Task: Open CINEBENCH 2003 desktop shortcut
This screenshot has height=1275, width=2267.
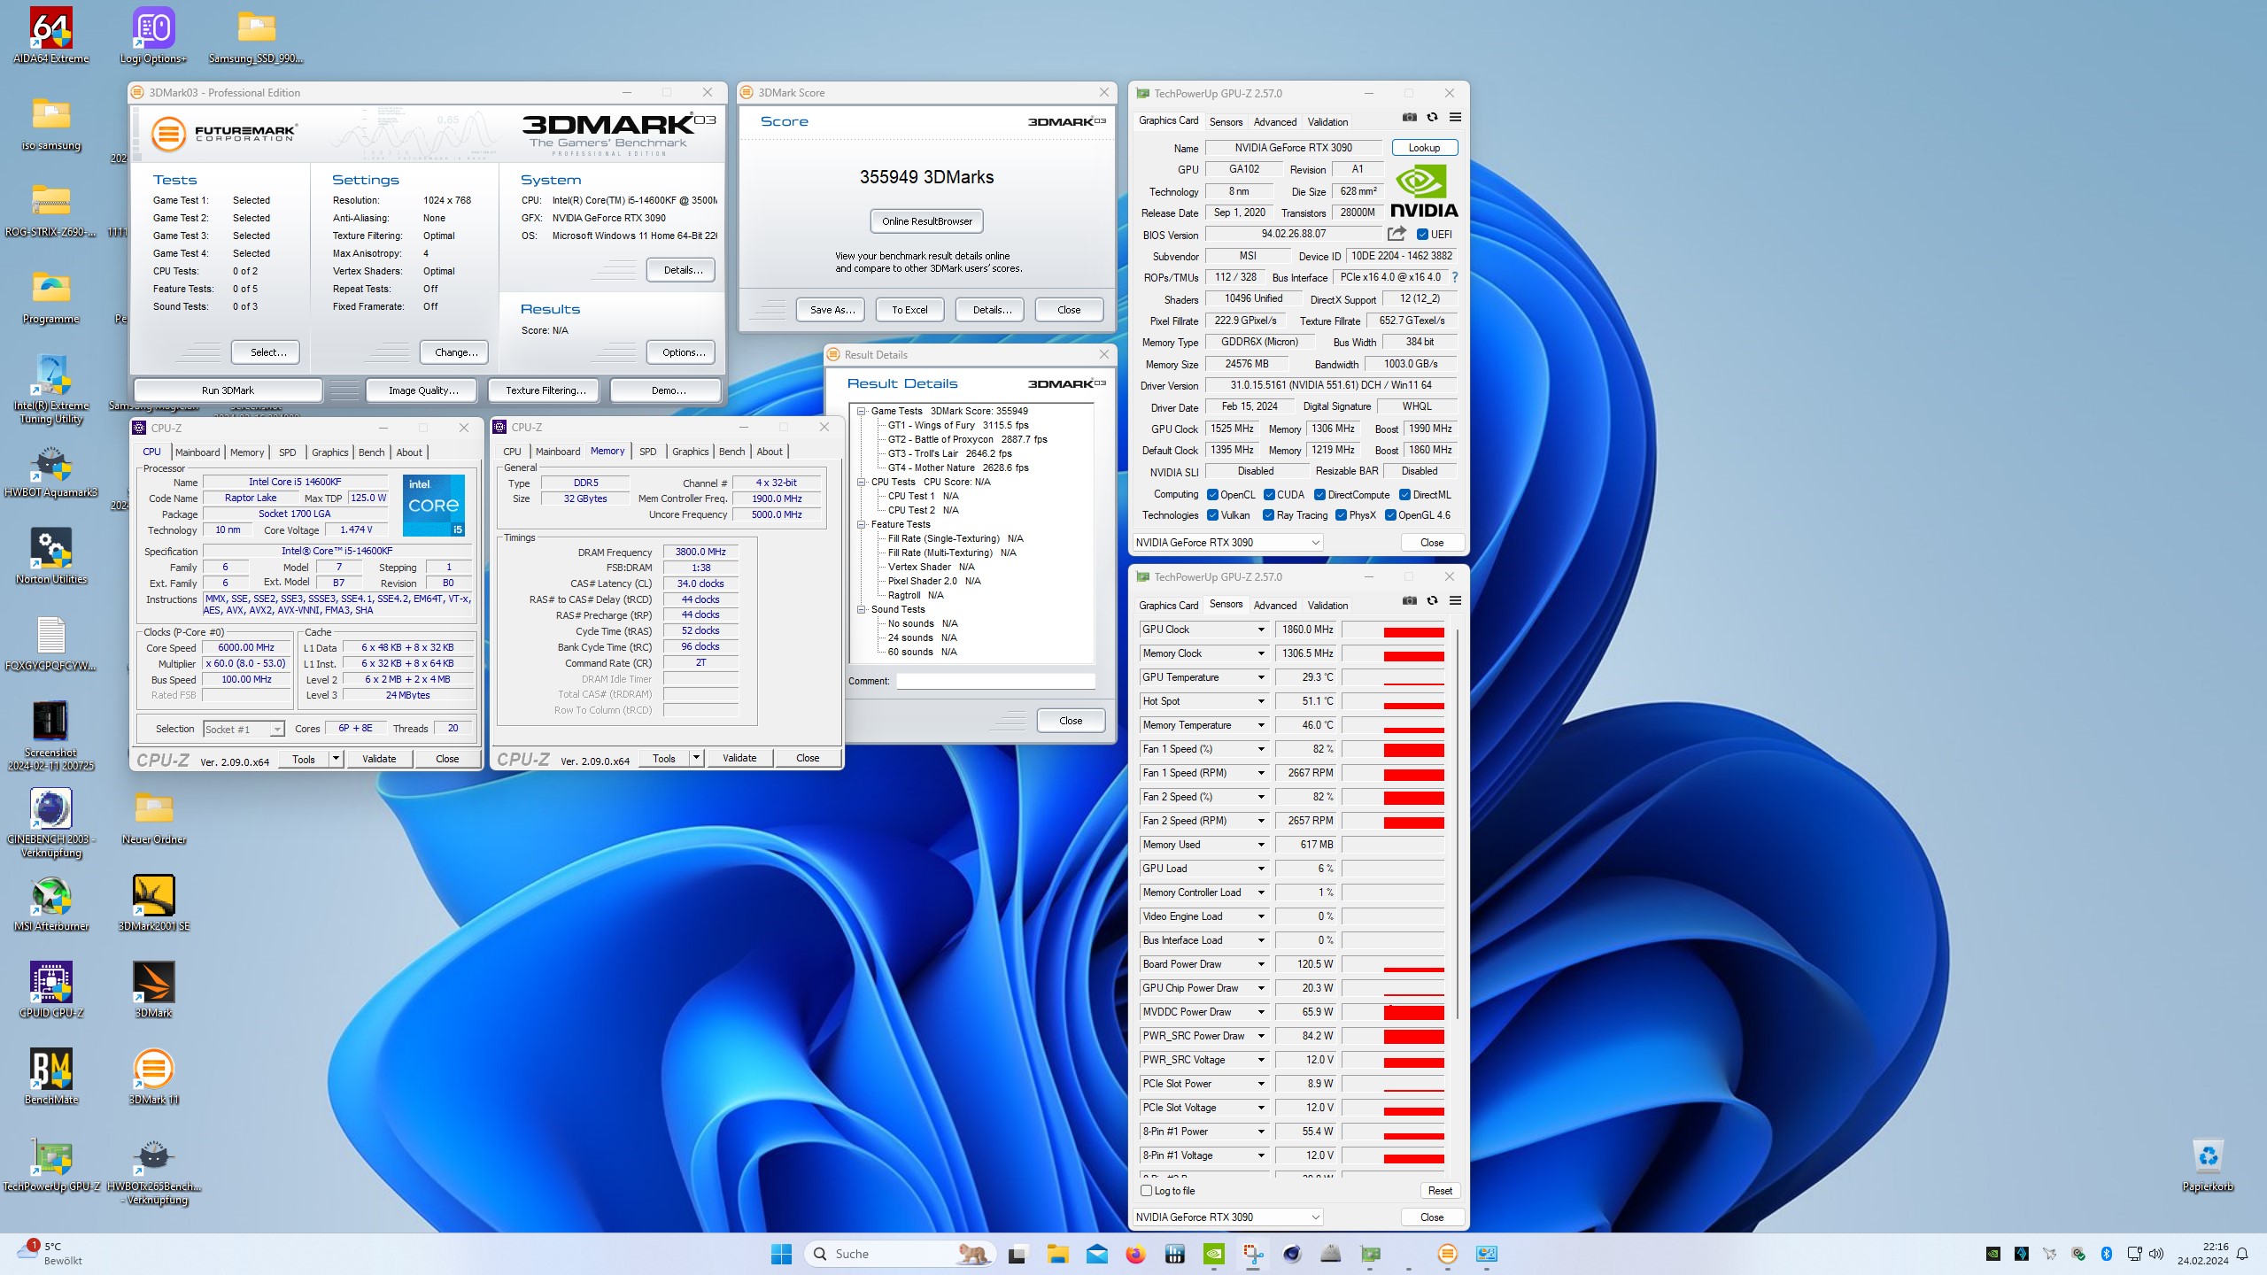Action: point(51,823)
